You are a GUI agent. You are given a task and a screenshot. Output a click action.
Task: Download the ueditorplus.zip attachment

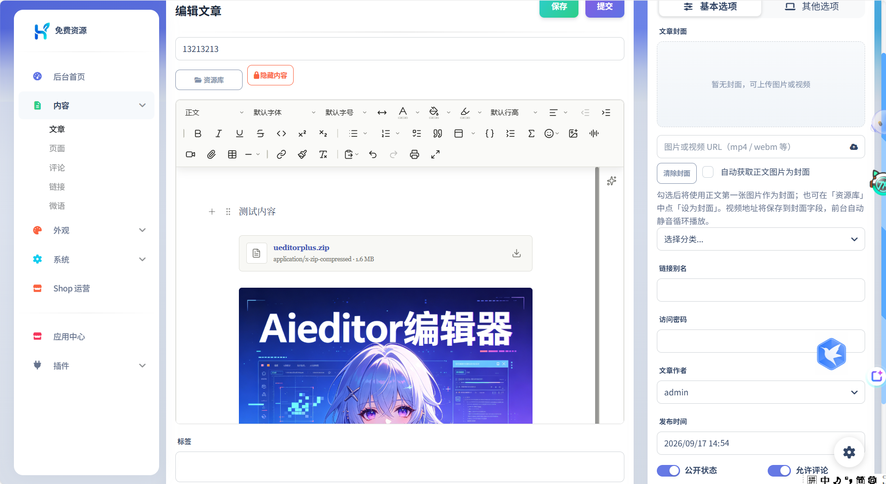516,253
